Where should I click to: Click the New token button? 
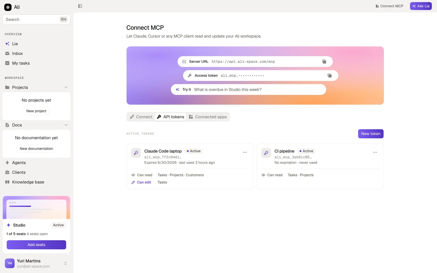(x=371, y=134)
